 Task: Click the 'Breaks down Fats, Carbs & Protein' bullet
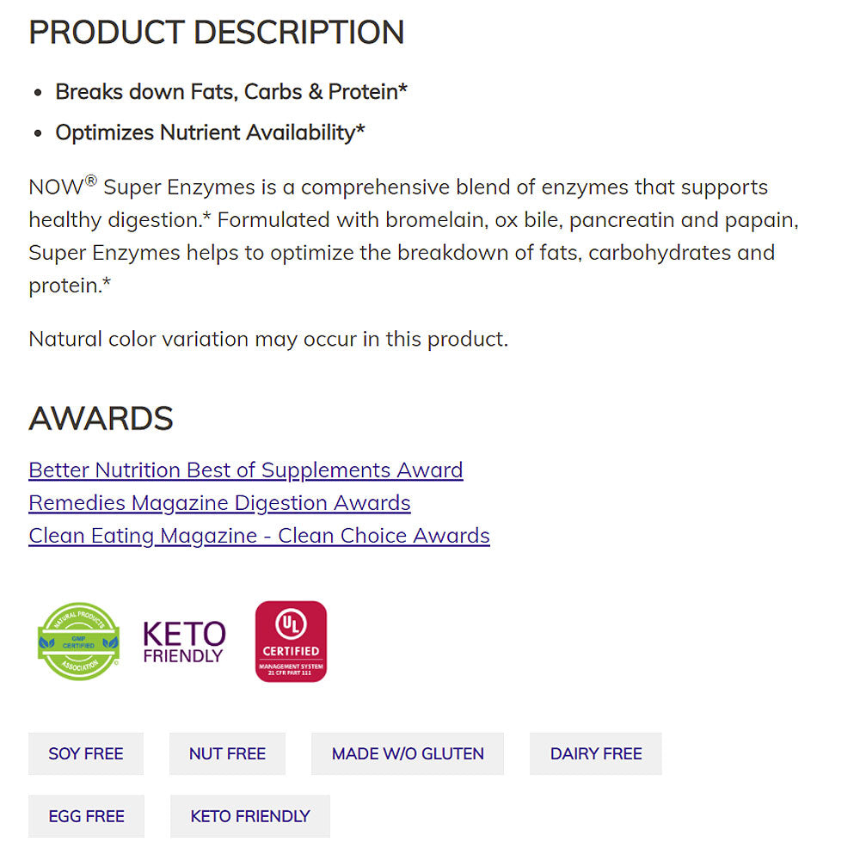(231, 91)
